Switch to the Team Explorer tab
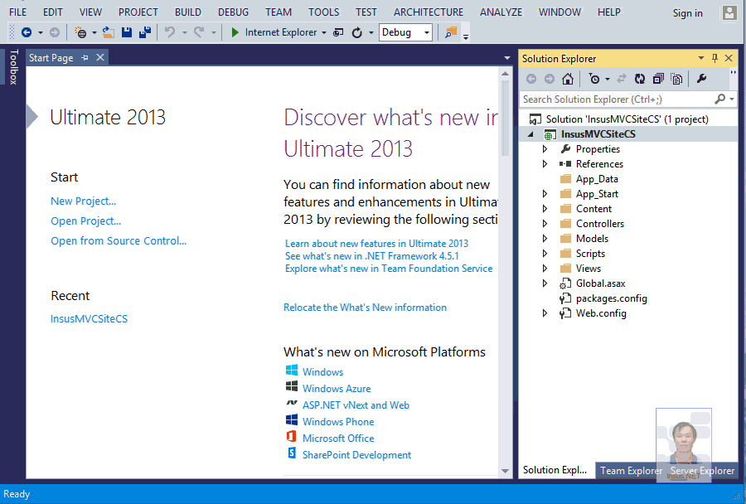 pyautogui.click(x=631, y=471)
